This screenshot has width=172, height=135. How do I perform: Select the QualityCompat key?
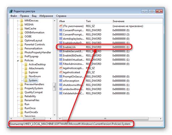[33, 92]
